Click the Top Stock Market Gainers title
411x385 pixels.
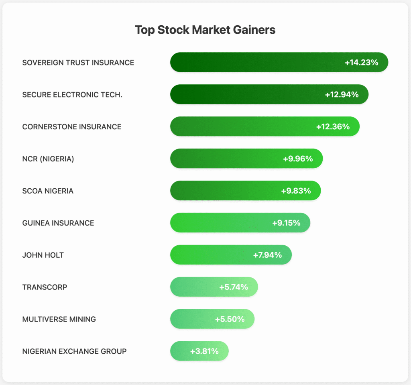pos(205,30)
